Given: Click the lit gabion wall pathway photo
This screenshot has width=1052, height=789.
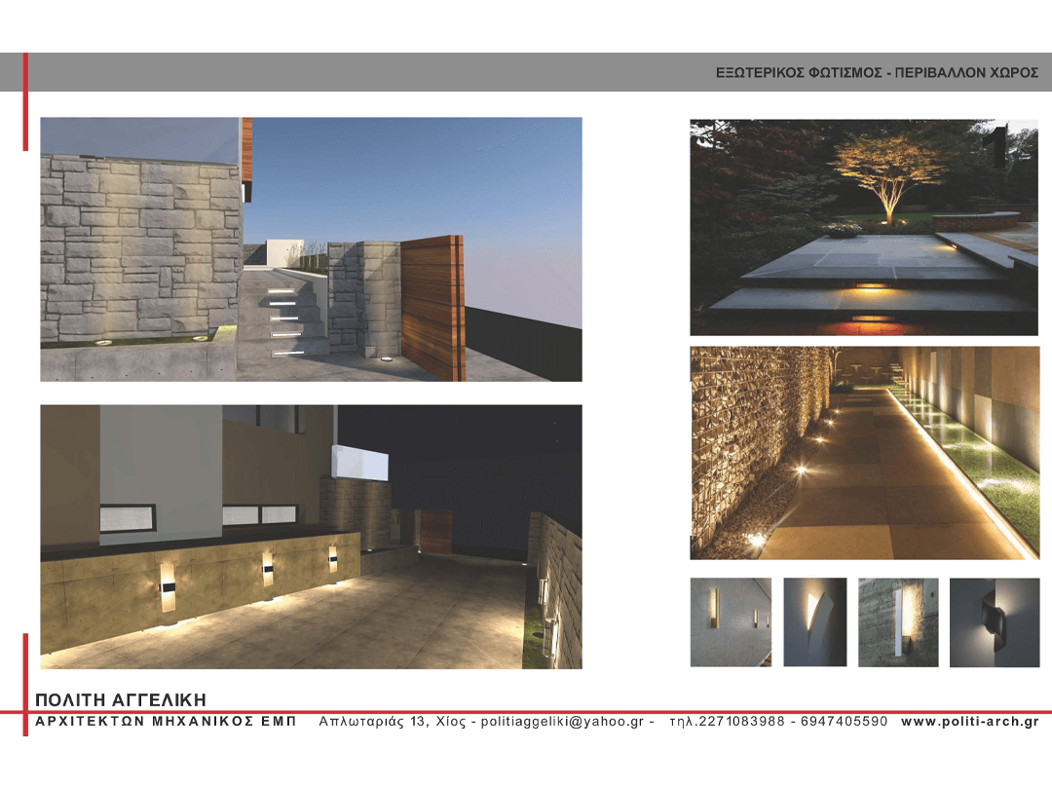Looking at the screenshot, I should click(x=864, y=453).
